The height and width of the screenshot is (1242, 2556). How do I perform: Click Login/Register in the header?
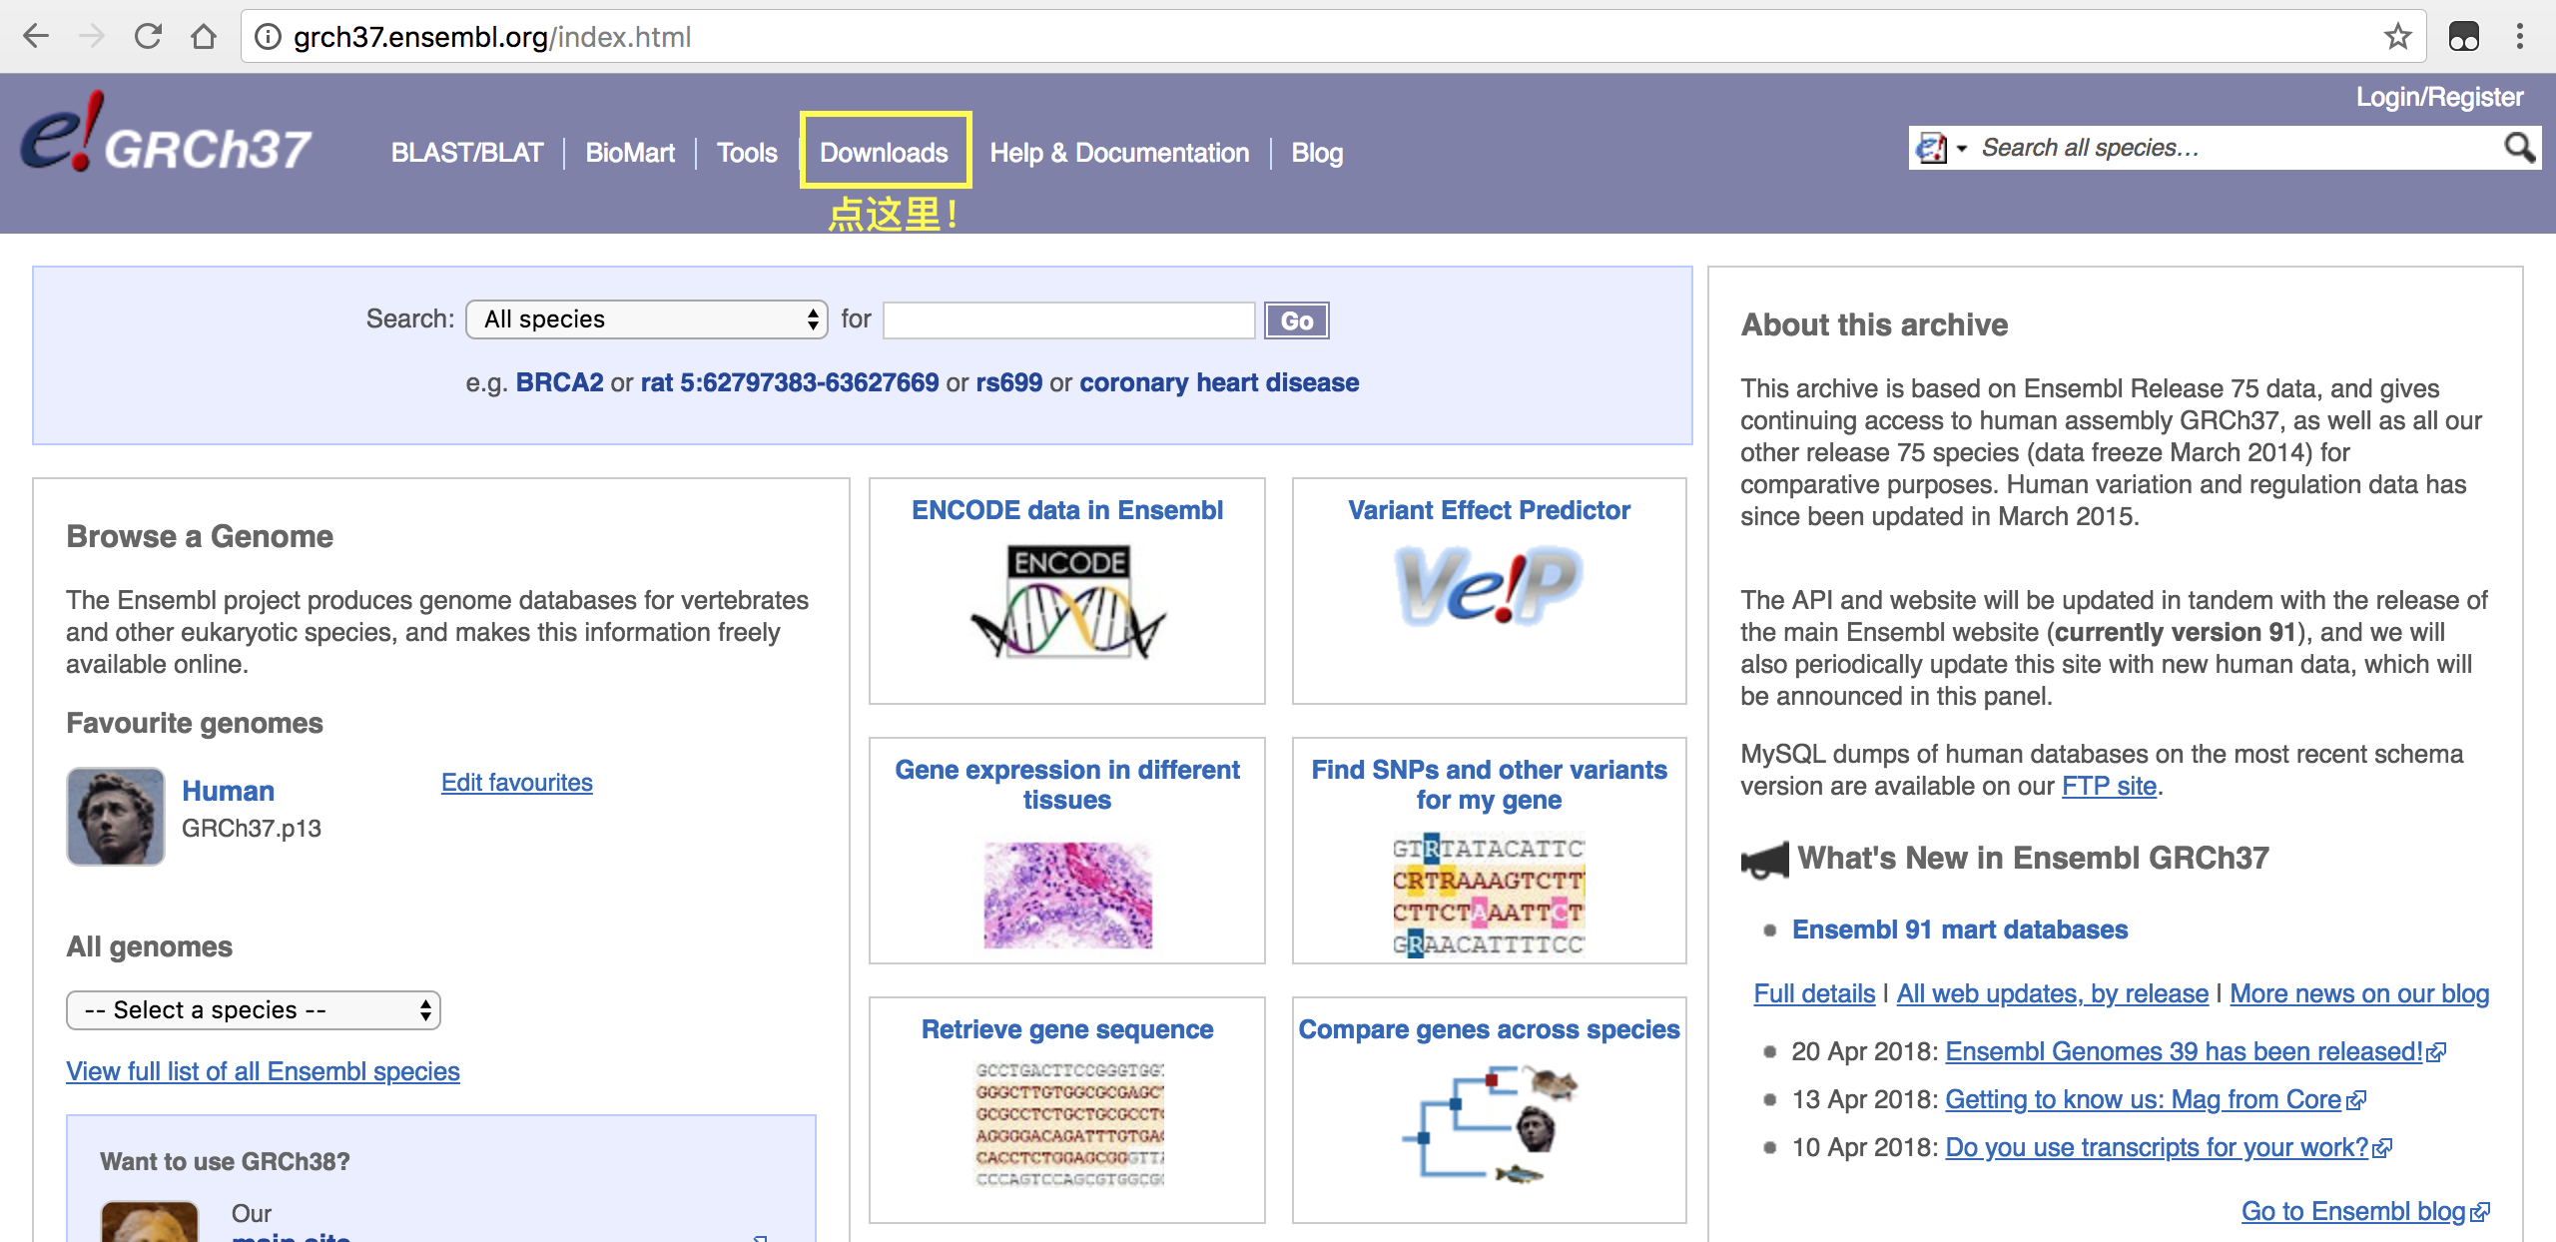[2439, 97]
